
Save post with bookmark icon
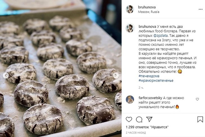click(x=200, y=119)
